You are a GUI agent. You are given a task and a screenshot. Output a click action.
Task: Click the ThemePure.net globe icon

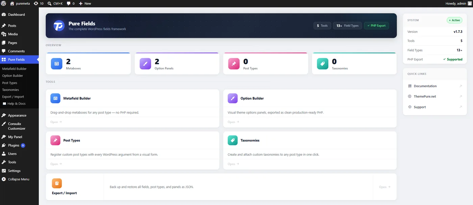tap(410, 96)
